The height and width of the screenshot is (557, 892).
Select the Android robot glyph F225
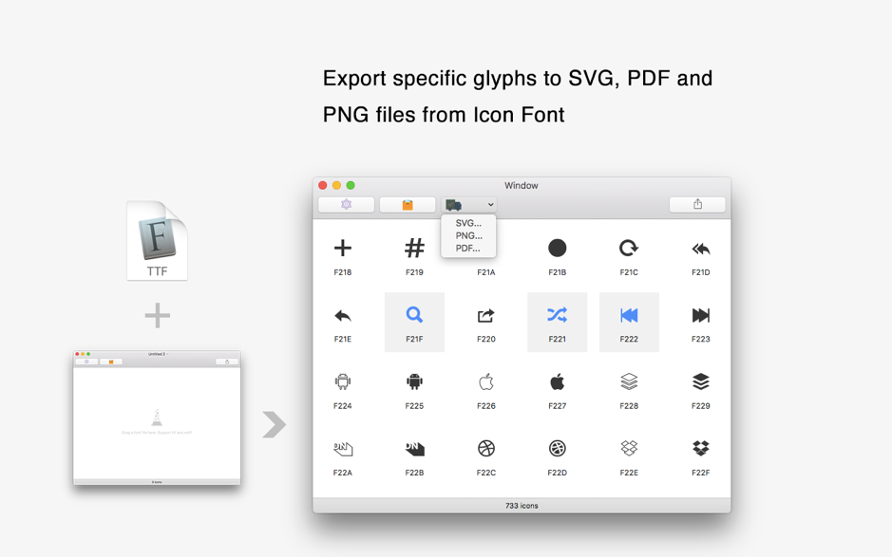pos(414,381)
